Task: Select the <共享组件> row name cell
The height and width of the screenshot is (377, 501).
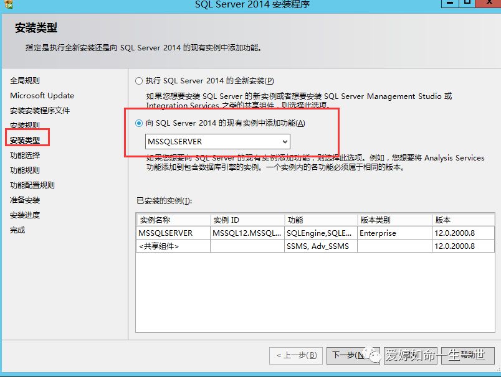Action: [173, 246]
